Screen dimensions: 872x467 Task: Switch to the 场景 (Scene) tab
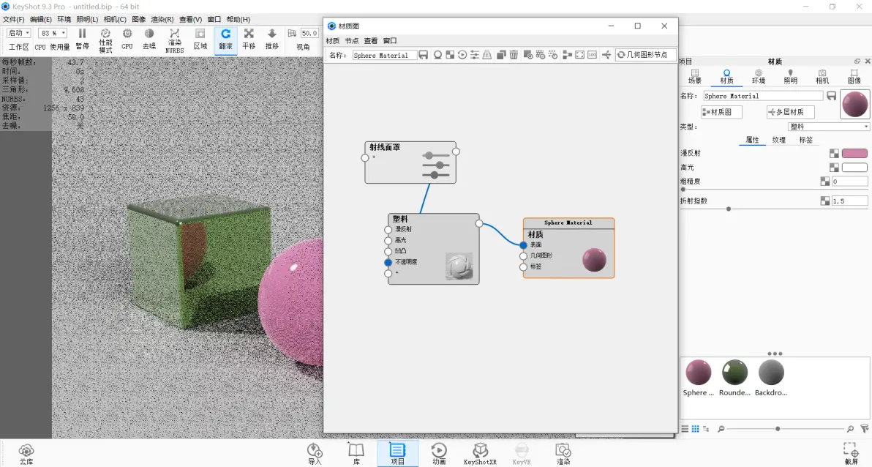click(x=694, y=76)
